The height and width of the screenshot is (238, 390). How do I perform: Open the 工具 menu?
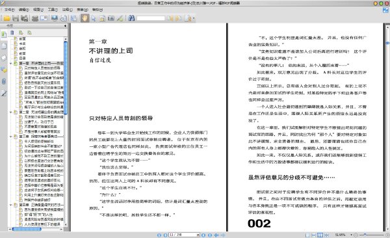(x=53, y=10)
